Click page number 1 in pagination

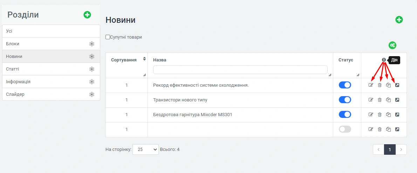[x=390, y=149]
